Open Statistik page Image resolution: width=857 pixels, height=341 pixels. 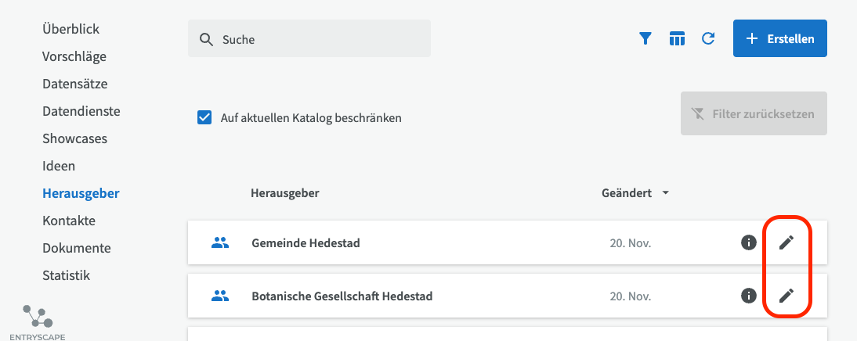pos(66,275)
